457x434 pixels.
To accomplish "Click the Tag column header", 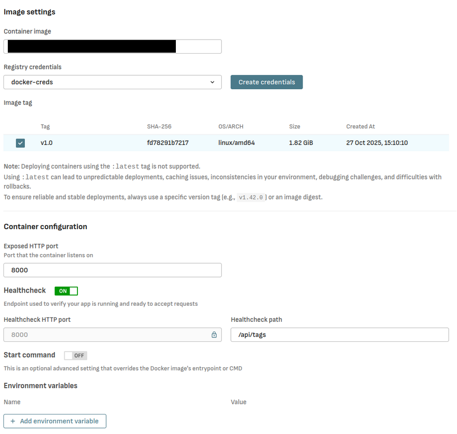I will (45, 127).
